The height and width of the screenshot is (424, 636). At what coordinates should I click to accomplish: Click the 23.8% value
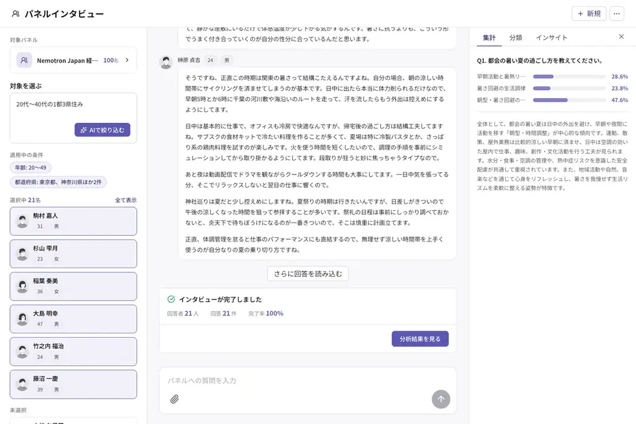coord(619,88)
